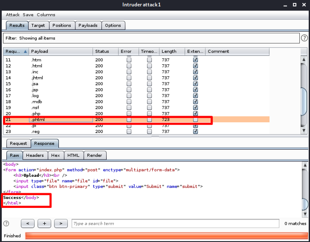The image size is (310, 242).
Task: Close the Intruder attack window
Action: [x=304, y=5]
